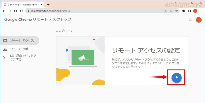The image size is (205, 103).
Task: Select the リモート アクセス browser tab
Action: pos(23,5)
